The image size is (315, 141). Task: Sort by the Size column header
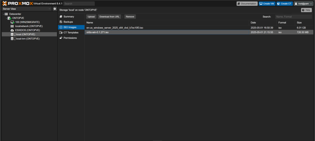[x=304, y=23]
